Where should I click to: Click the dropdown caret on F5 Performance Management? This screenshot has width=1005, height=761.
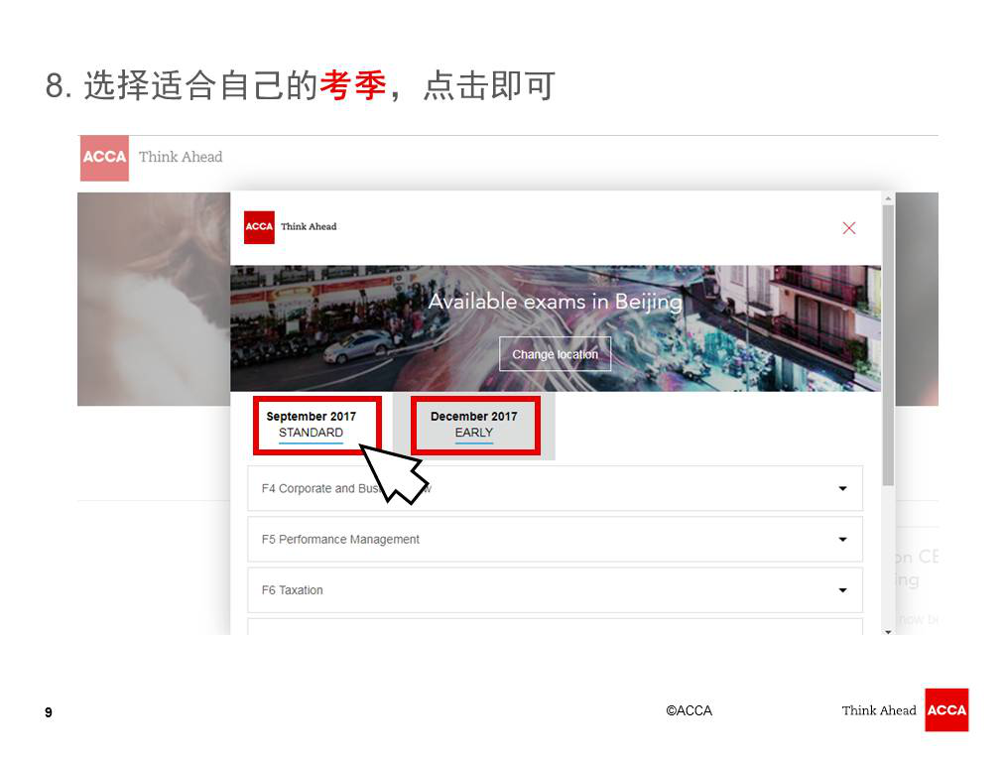(x=842, y=539)
